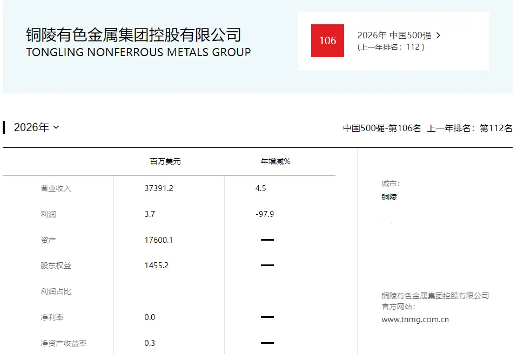Open the 2026年 year dropdown
The width and height of the screenshot is (517, 354).
point(36,127)
